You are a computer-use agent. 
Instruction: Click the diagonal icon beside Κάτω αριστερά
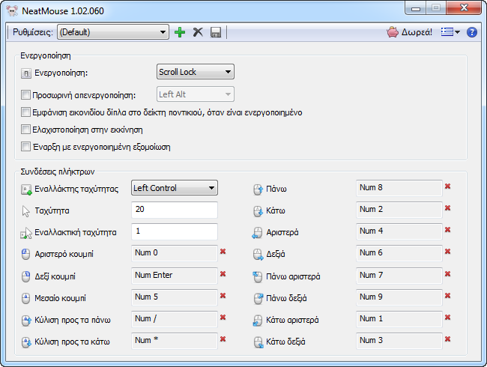point(258,320)
